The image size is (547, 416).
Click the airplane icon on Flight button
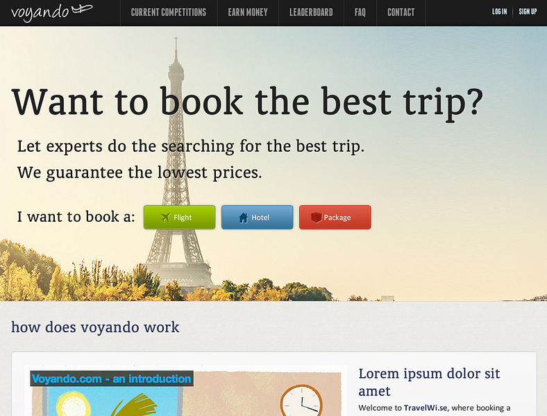(165, 218)
